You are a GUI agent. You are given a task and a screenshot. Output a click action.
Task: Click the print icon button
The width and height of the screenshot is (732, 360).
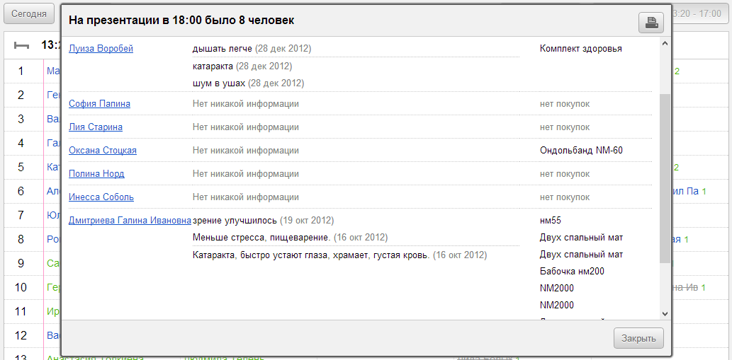(x=651, y=23)
